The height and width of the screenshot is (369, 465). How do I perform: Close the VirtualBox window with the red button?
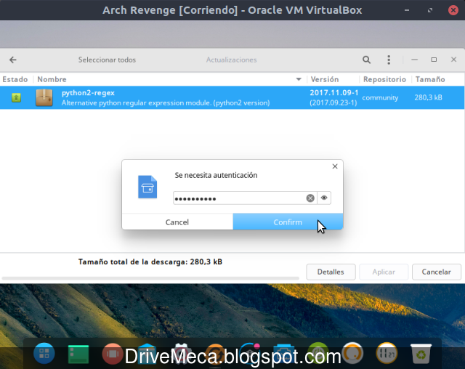453,10
